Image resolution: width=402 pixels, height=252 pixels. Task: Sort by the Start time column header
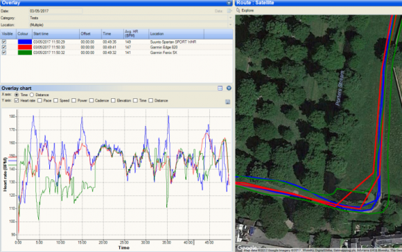coord(55,34)
